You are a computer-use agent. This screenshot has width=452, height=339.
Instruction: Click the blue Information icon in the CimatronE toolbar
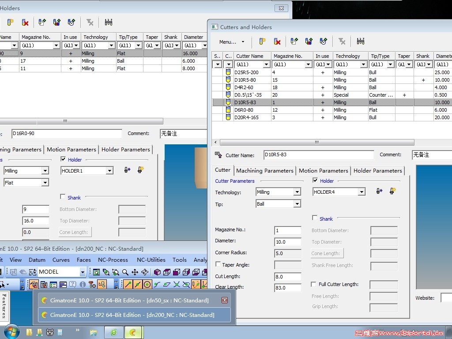(83, 285)
